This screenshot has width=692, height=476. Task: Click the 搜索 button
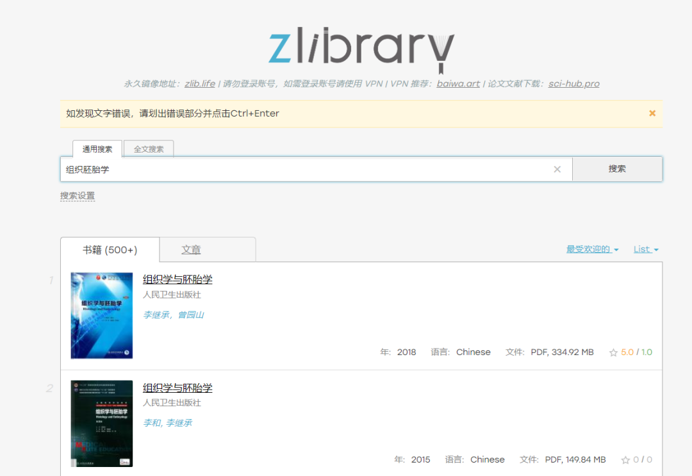[x=617, y=169]
